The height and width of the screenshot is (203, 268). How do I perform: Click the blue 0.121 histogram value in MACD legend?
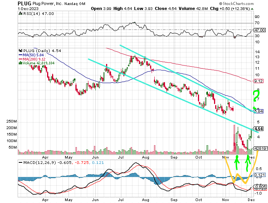pos(98,163)
